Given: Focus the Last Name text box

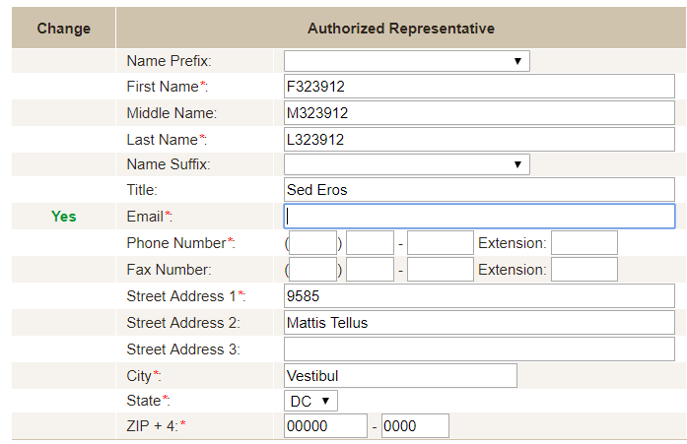Looking at the screenshot, I should click(x=479, y=140).
